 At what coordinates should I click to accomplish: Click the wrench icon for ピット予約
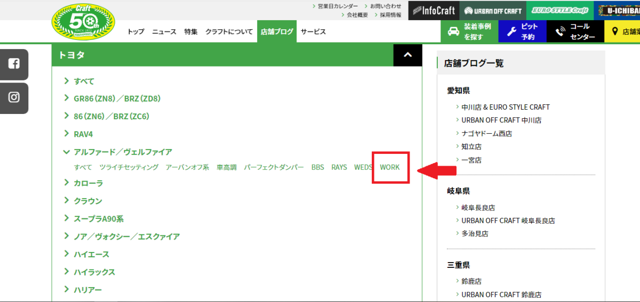[x=511, y=31]
